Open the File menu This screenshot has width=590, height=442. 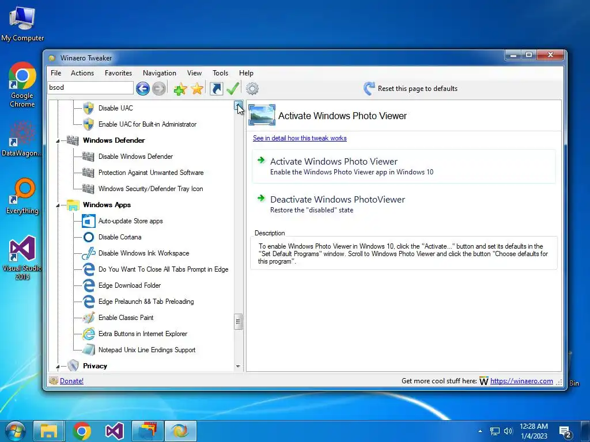pos(56,73)
